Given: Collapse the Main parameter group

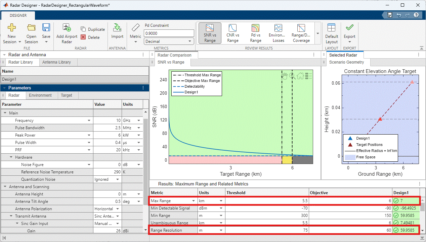Looking at the screenshot, I should (5, 113).
